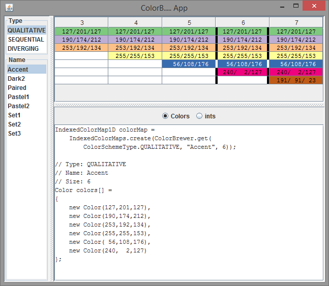Choose the Pastel1 color scheme
Viewport: 329px width, 286px height.
tap(26, 97)
